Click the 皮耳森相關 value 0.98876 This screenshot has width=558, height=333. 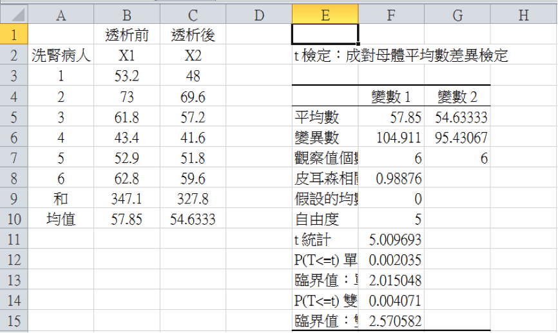click(391, 178)
